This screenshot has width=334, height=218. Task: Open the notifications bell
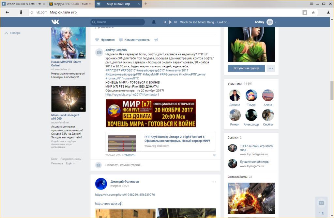click(x=154, y=22)
